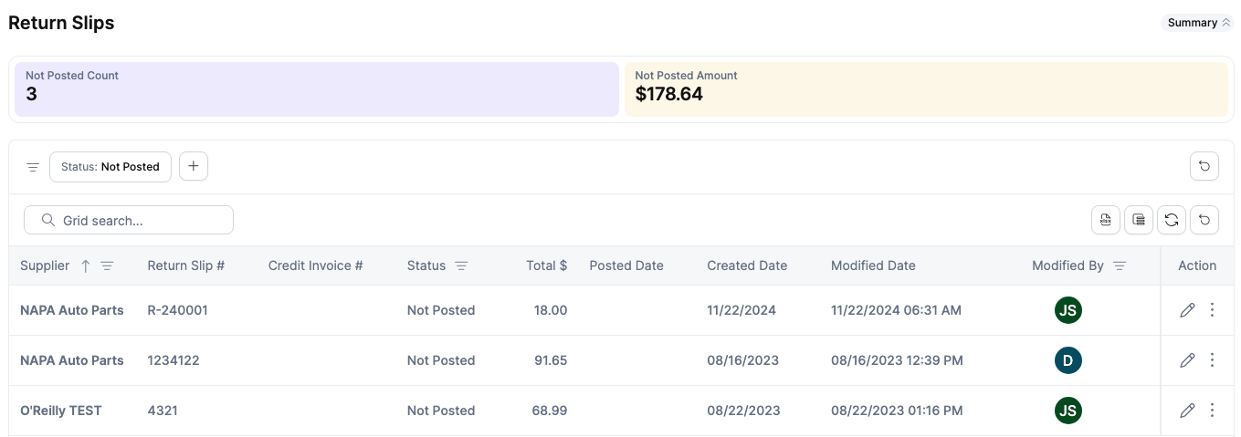Edit the R-240001 return slip
Screen dimensions: 1241x437
1187,310
